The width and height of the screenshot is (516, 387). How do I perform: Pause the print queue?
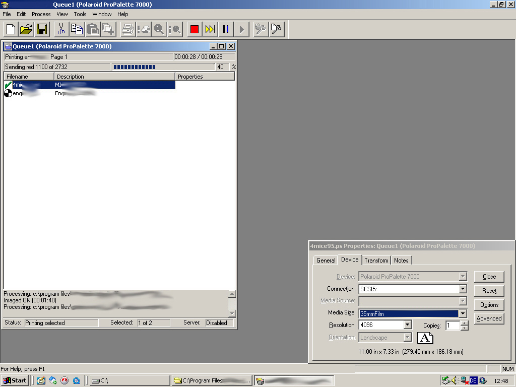(x=226, y=29)
